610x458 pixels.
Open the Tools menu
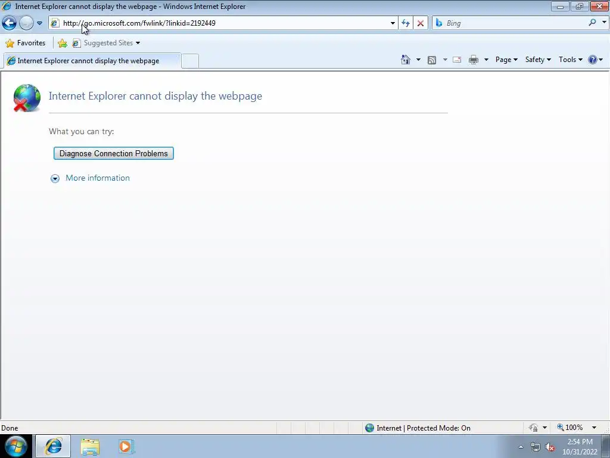pos(570,60)
